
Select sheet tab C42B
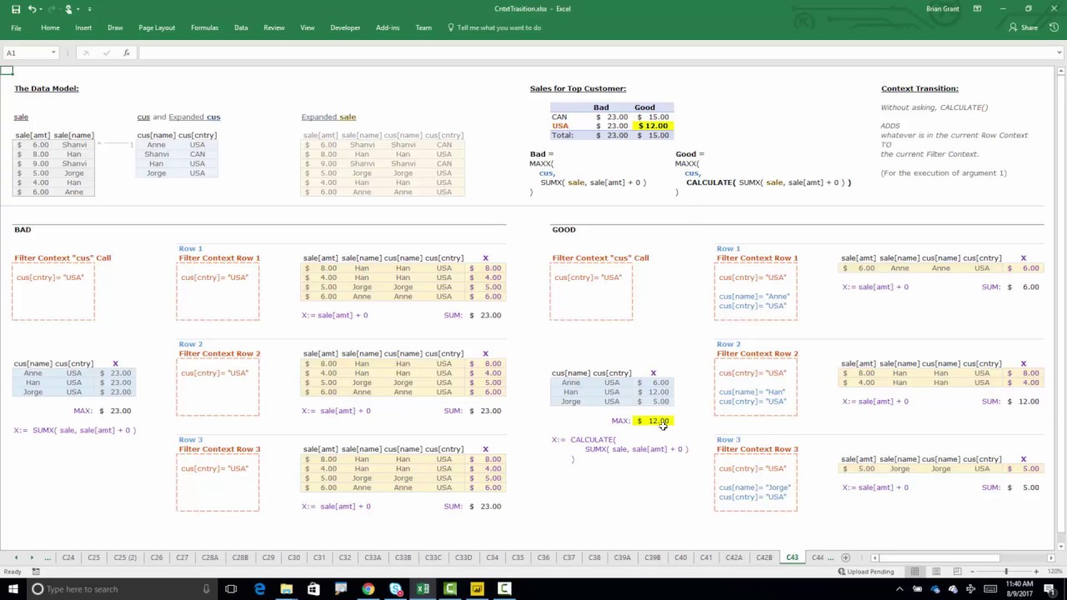(764, 557)
